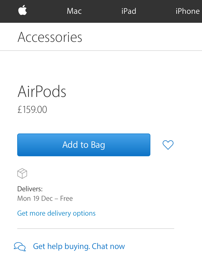Click the Add to Bag button
This screenshot has width=202, height=276.
point(84,145)
